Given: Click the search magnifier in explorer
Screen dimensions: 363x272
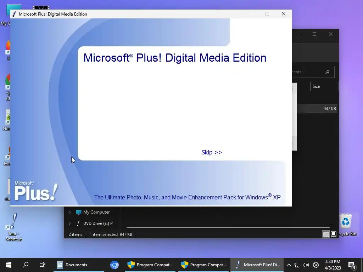Looking at the screenshot, I should (327, 72).
